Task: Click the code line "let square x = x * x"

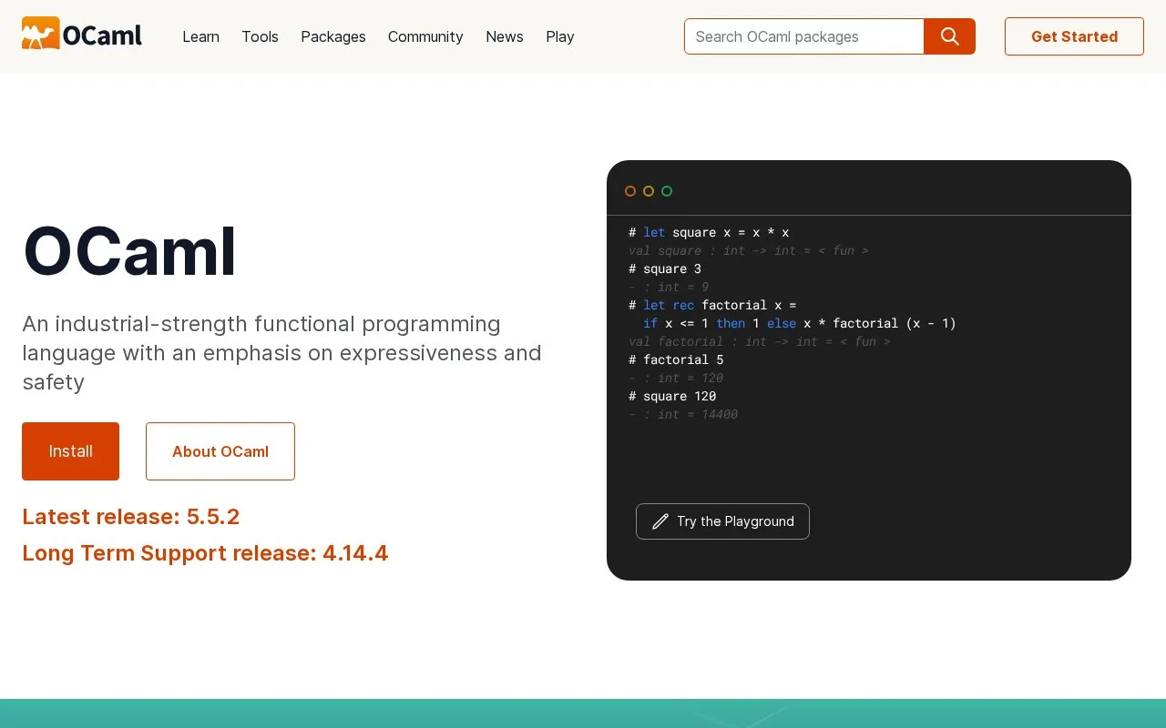Action: point(709,232)
